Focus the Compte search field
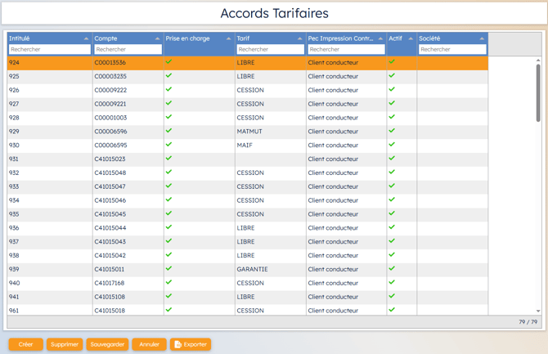Viewport: 548px width, 354px height. (x=128, y=49)
